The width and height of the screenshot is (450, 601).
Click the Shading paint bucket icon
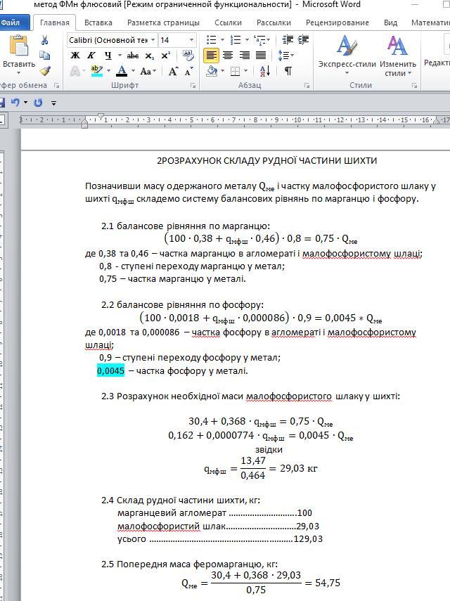click(212, 71)
